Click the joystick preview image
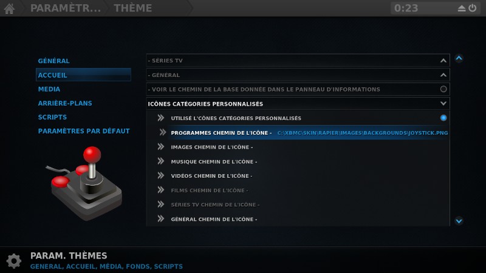486x273 pixels. click(84, 183)
